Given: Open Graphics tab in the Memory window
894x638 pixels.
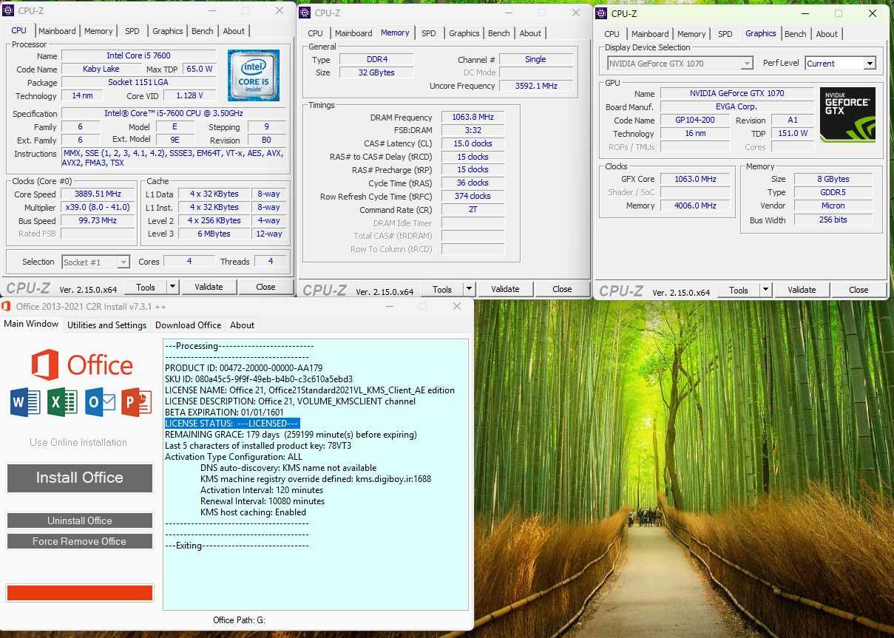Looking at the screenshot, I should click(464, 33).
